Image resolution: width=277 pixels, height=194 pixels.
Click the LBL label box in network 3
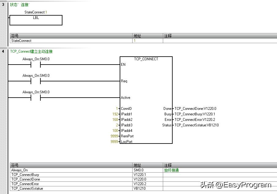click(36, 20)
